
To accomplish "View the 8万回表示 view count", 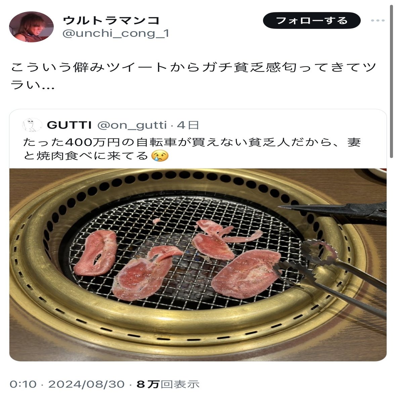I will tap(168, 384).
